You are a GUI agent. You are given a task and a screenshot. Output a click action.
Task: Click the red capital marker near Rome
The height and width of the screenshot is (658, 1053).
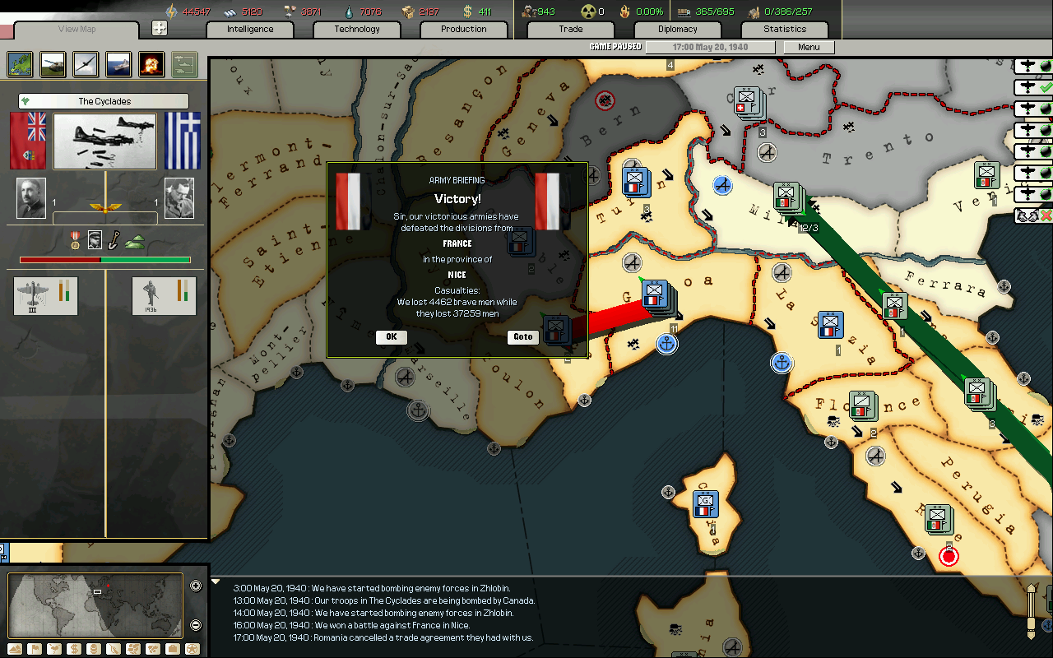click(x=949, y=557)
